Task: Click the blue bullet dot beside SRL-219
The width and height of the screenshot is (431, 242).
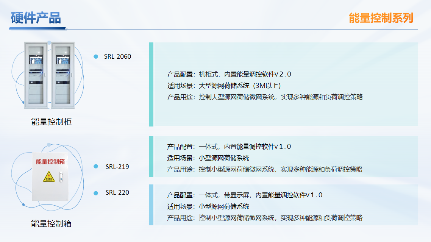Action: [96, 167]
